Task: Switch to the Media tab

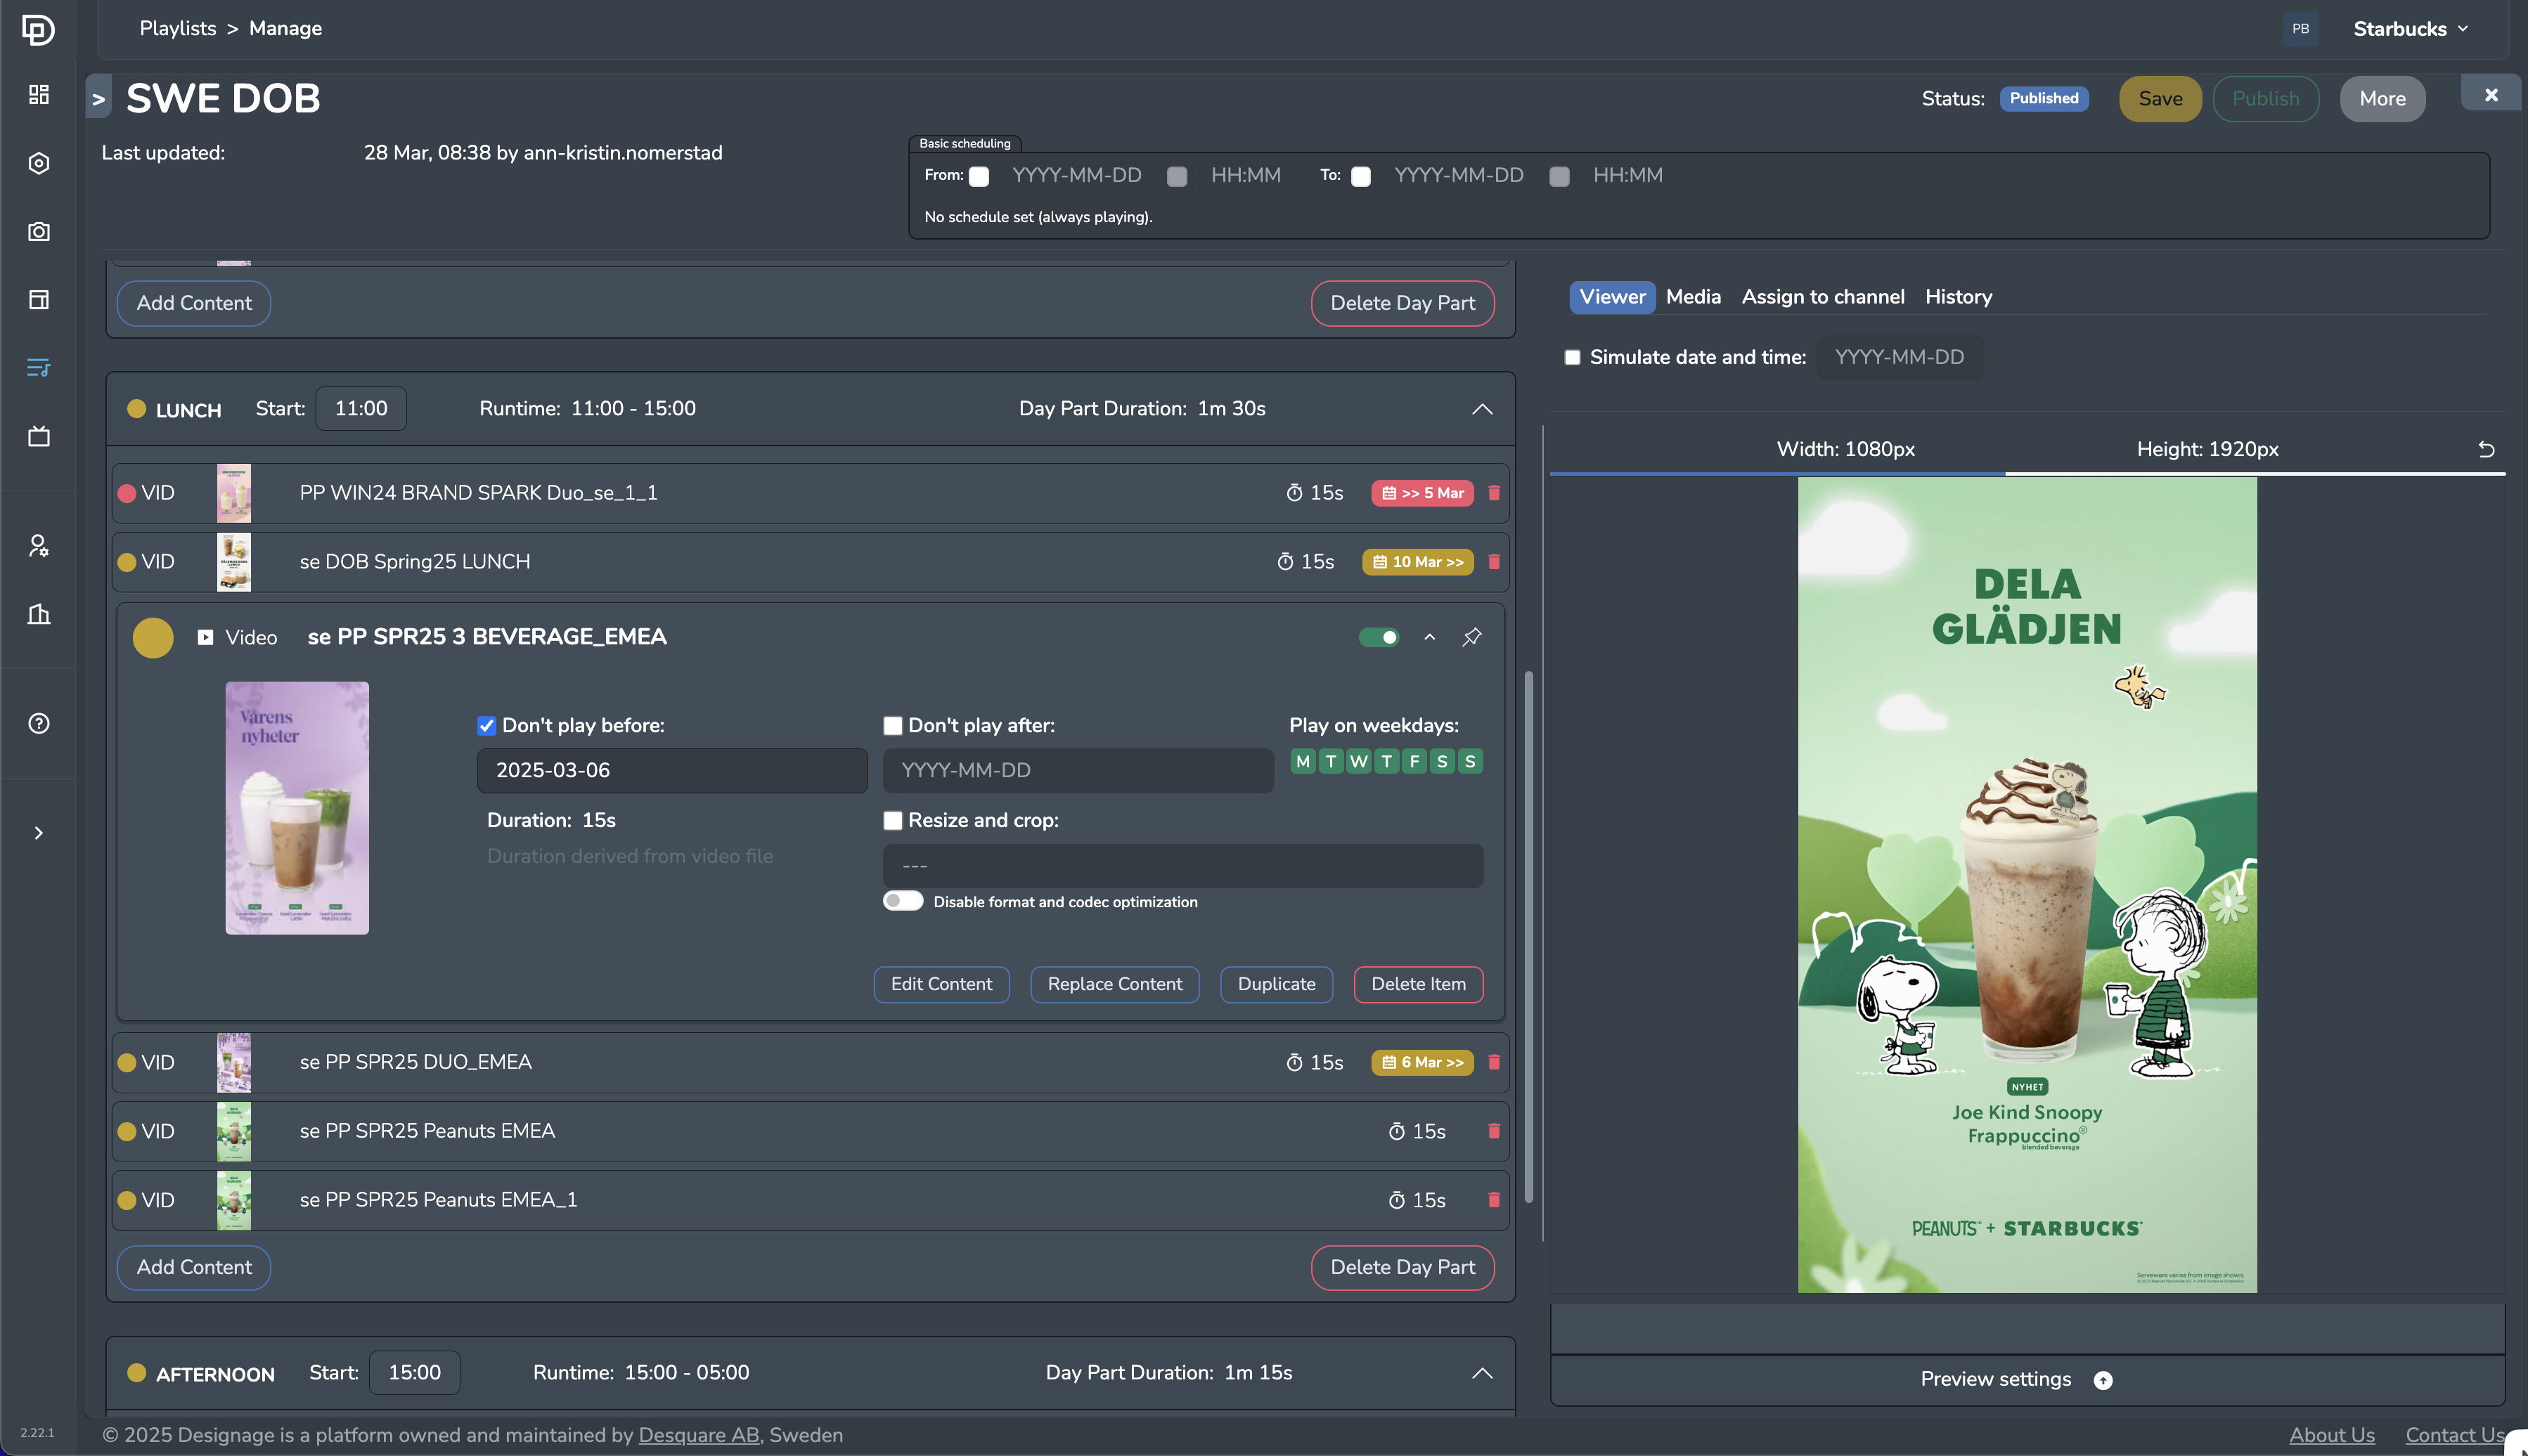Action: (x=1693, y=297)
